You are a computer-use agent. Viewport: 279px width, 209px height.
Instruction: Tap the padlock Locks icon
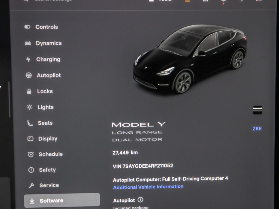tap(29, 91)
